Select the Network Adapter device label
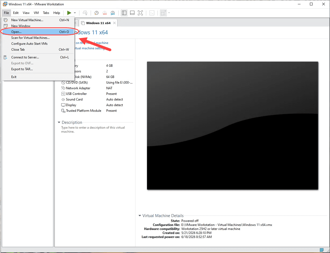Viewport: 330px width, 253px height. click(78, 88)
